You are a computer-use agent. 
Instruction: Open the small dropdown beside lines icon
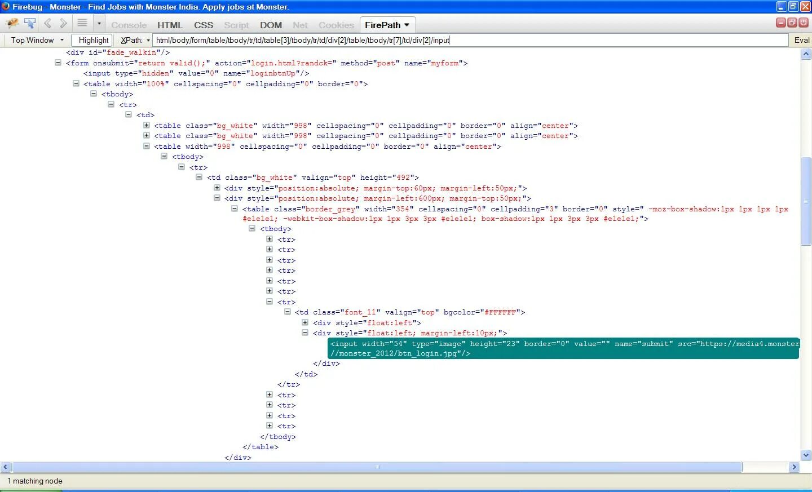99,24
